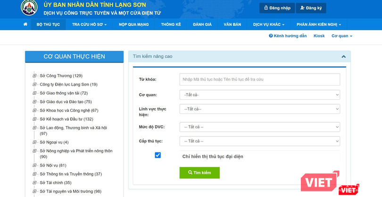
Task: Click the home icon in navigation bar
Action: point(25,24)
